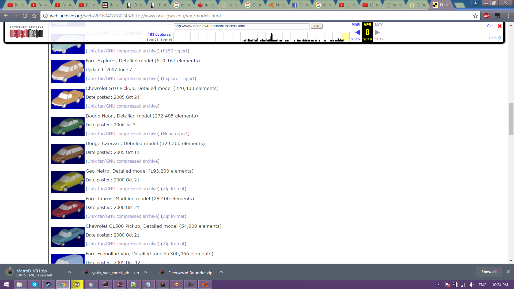Download Dodge Neon Unix tar archive
Screen dimensions: 514x289
pos(123,134)
